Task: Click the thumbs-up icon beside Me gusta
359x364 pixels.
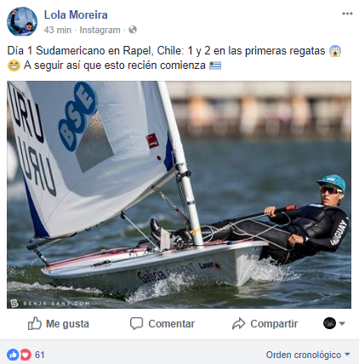Action: (x=35, y=323)
